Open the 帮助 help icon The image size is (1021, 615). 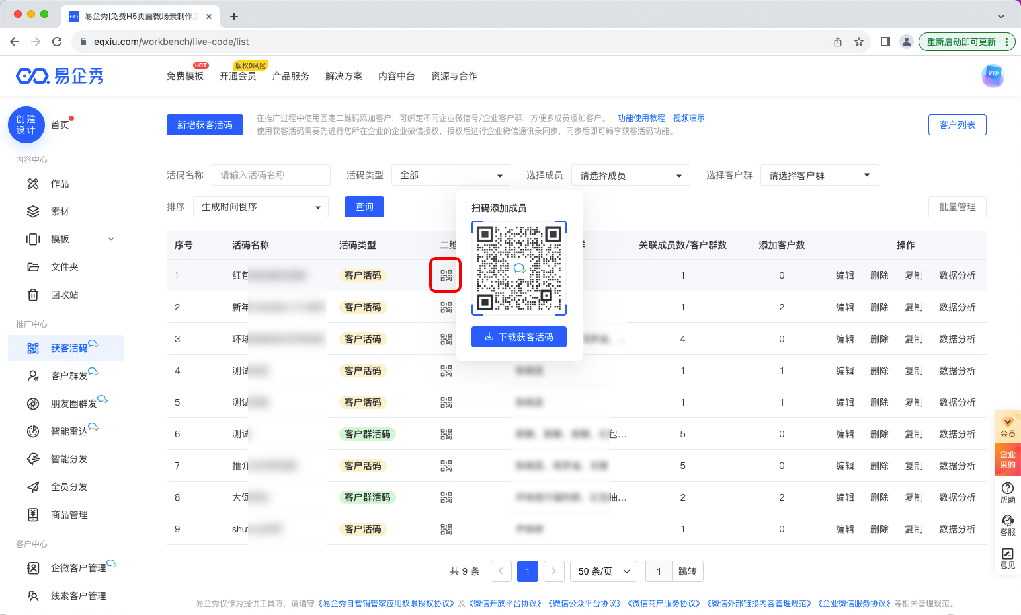coord(1008,493)
